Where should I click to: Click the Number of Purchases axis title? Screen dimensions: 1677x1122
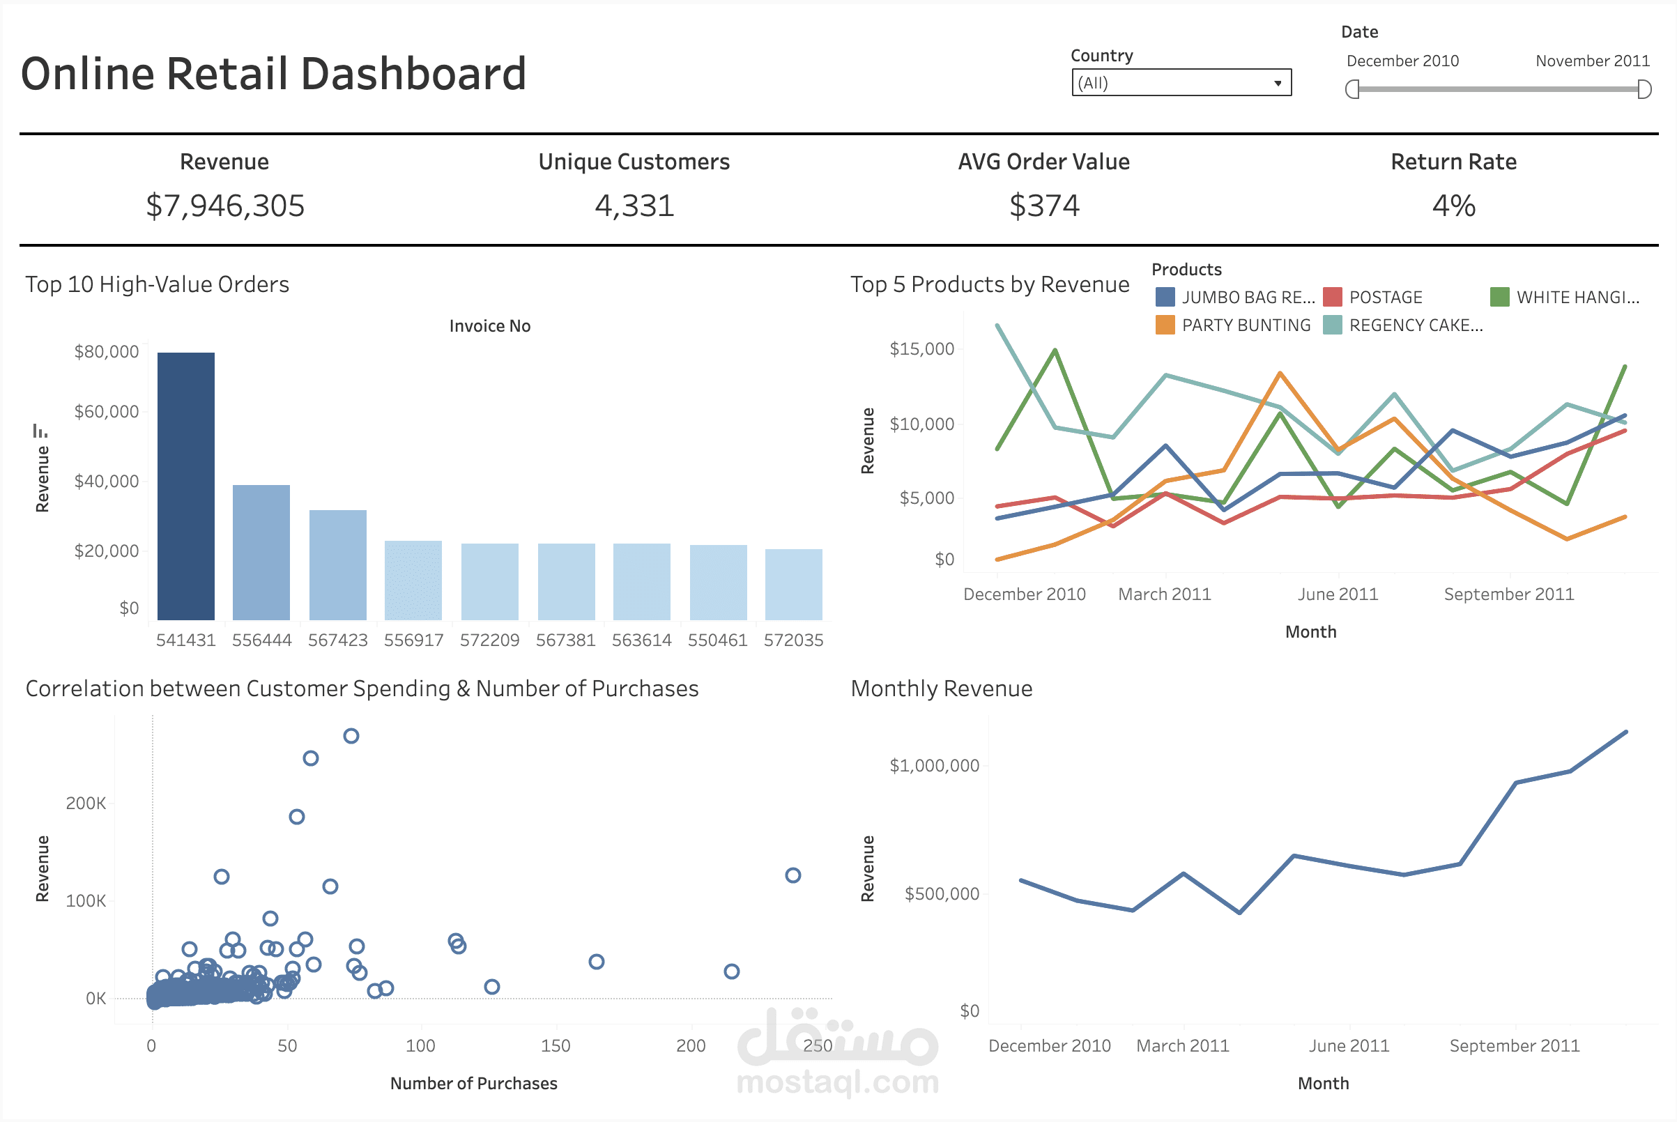(x=474, y=1084)
